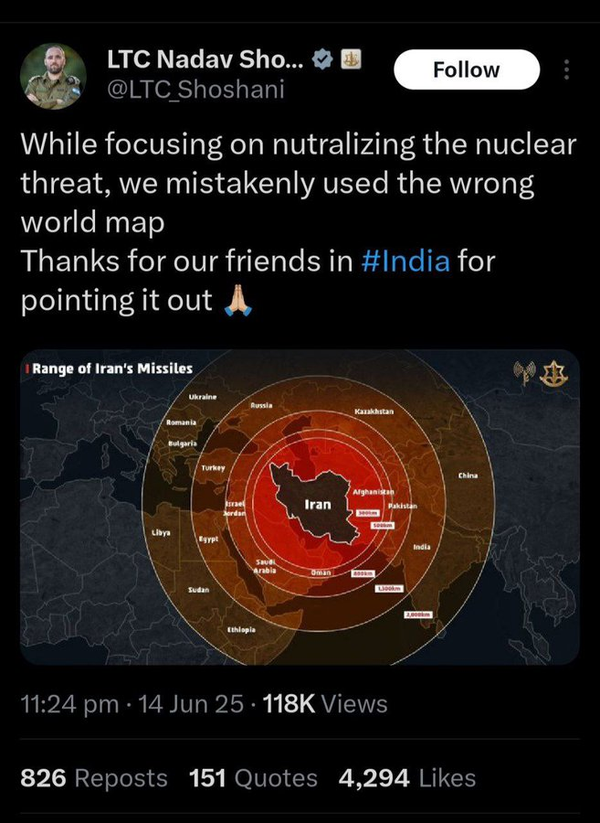Click the 14 Jun 25 post date
600x823 pixels.
(x=191, y=704)
